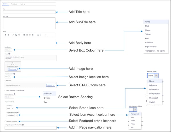This screenshot has height=132, width=171.
Task: Click the Italic icon in Body editor
Action: click(9, 35)
